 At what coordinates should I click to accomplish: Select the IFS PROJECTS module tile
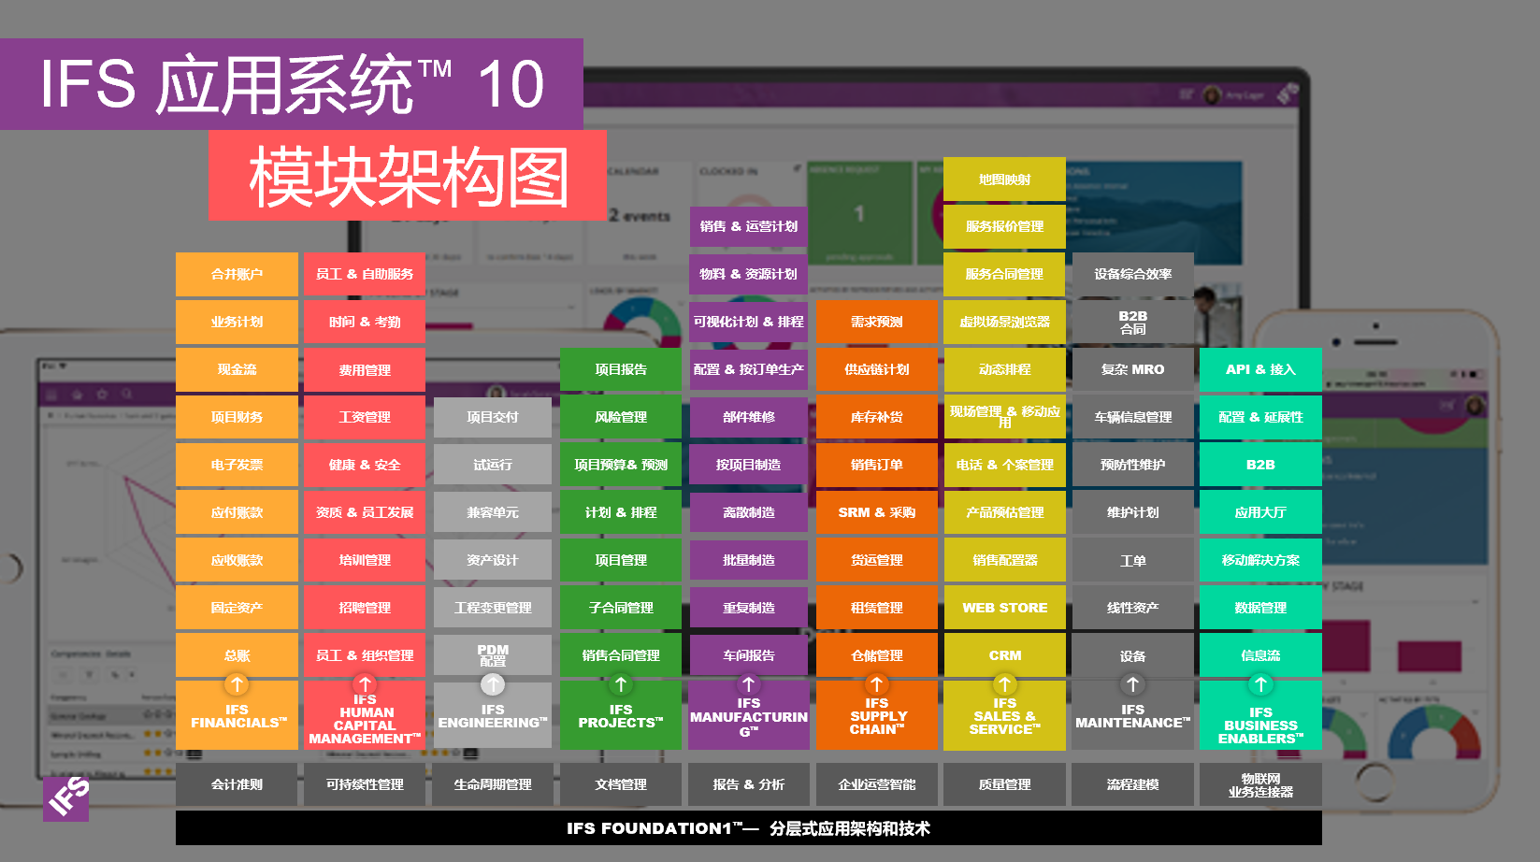pyautogui.click(x=621, y=715)
